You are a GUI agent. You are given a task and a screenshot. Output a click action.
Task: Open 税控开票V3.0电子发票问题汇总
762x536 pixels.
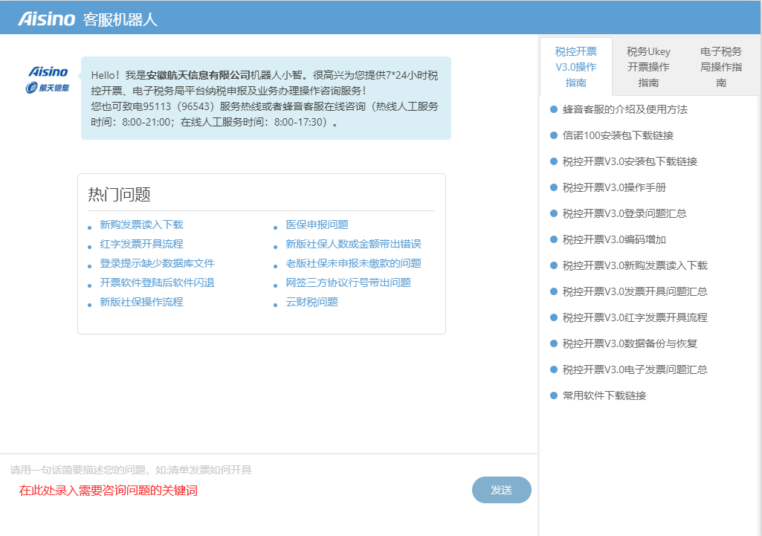coord(635,369)
